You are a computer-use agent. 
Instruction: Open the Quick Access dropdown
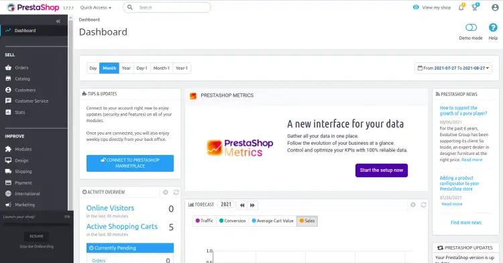click(x=96, y=7)
